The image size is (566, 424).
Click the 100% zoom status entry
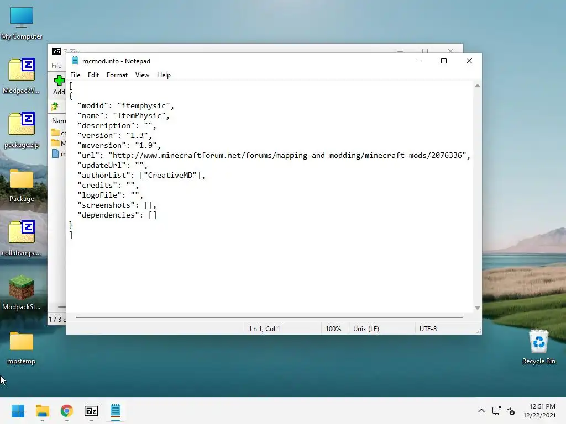[333, 329]
